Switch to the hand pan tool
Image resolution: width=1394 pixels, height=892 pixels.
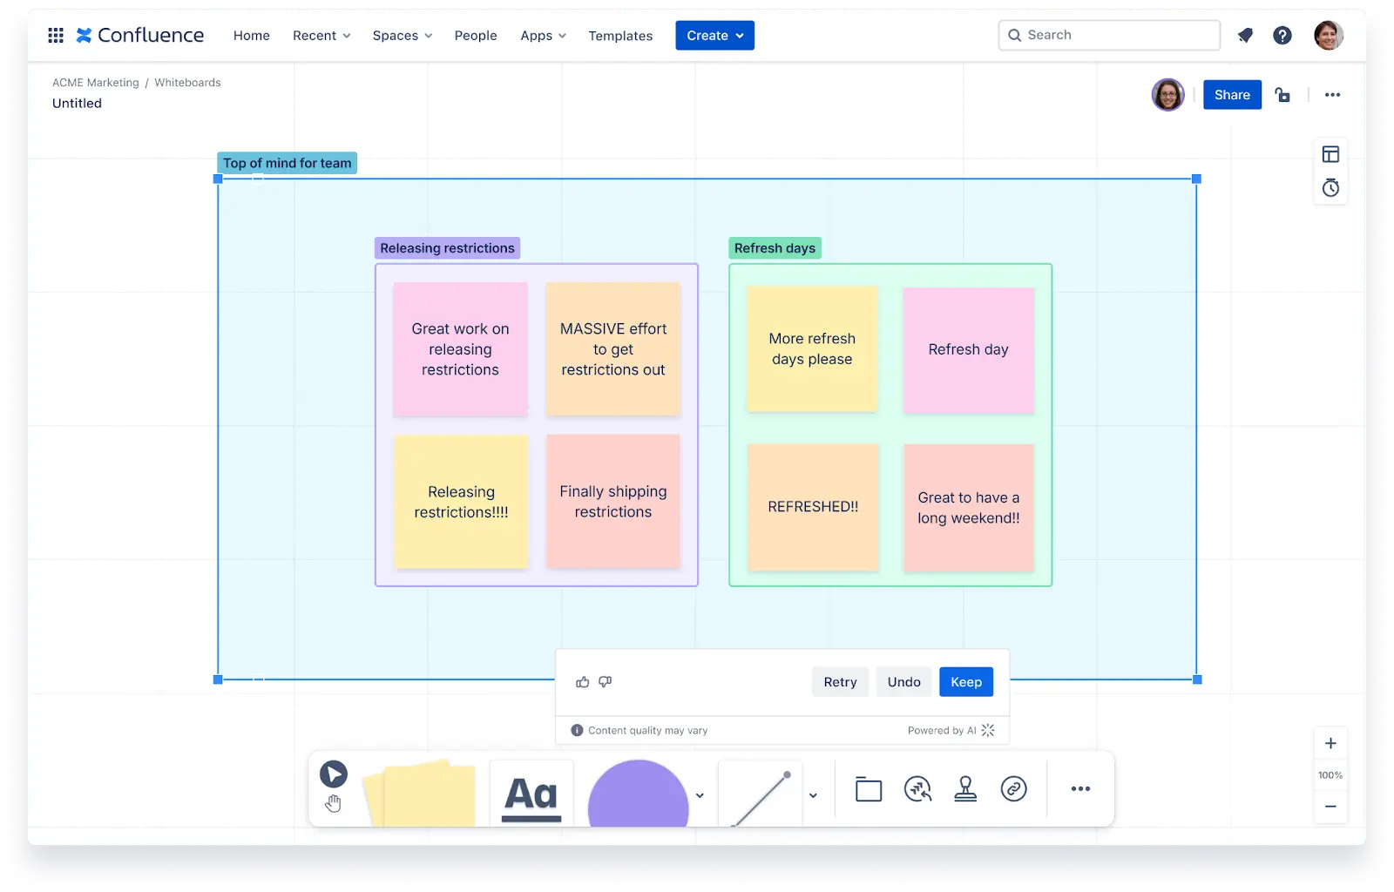[333, 803]
